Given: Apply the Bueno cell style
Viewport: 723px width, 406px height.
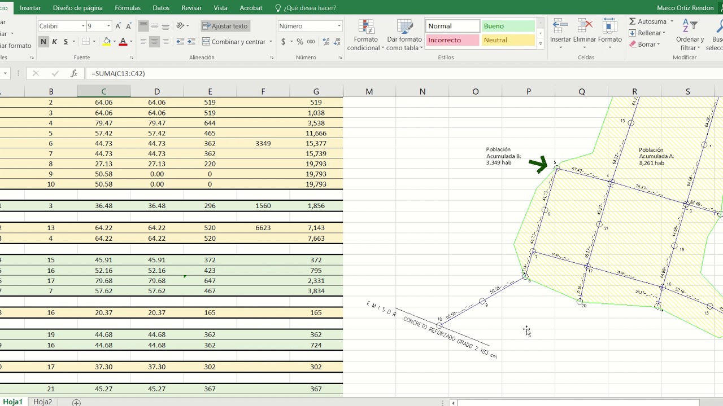Looking at the screenshot, I should (508, 26).
